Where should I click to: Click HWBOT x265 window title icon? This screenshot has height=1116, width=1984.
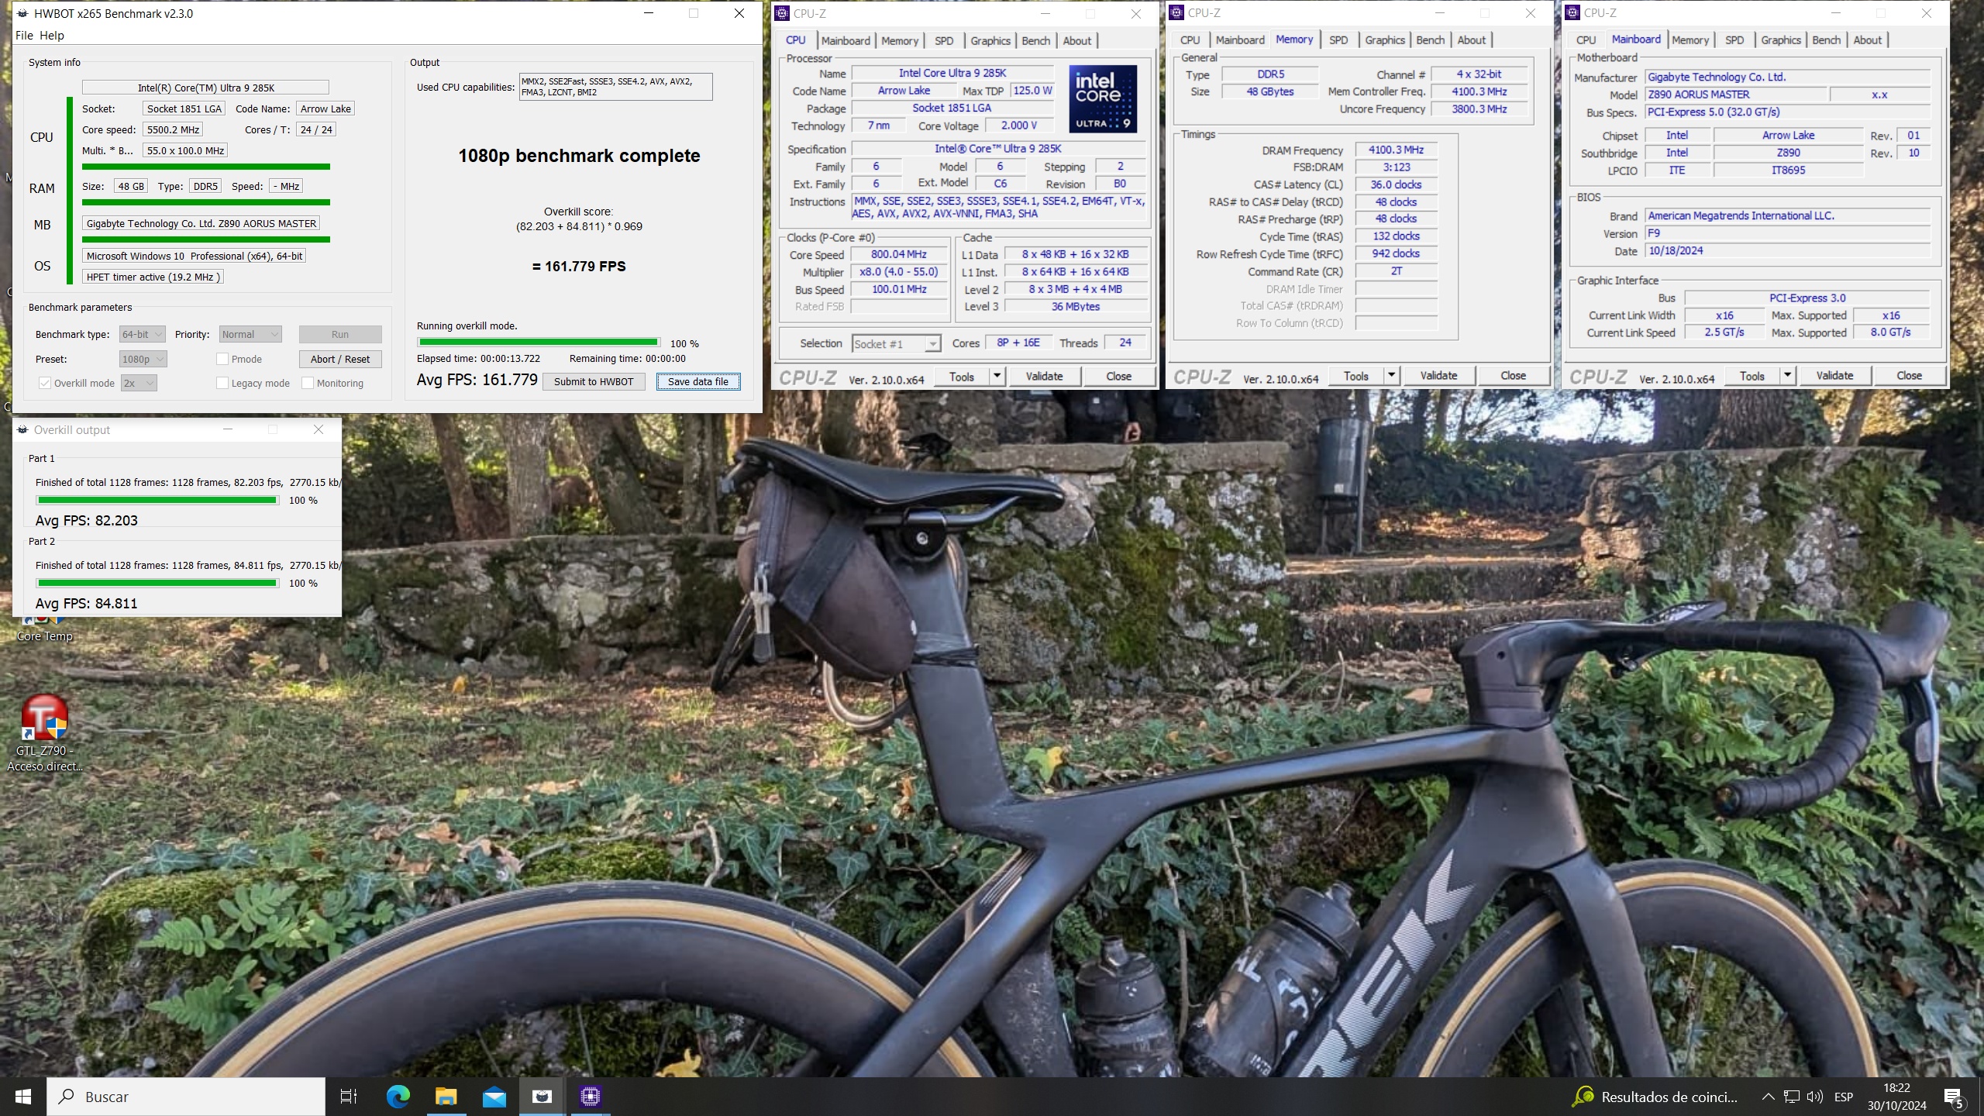[x=22, y=13]
